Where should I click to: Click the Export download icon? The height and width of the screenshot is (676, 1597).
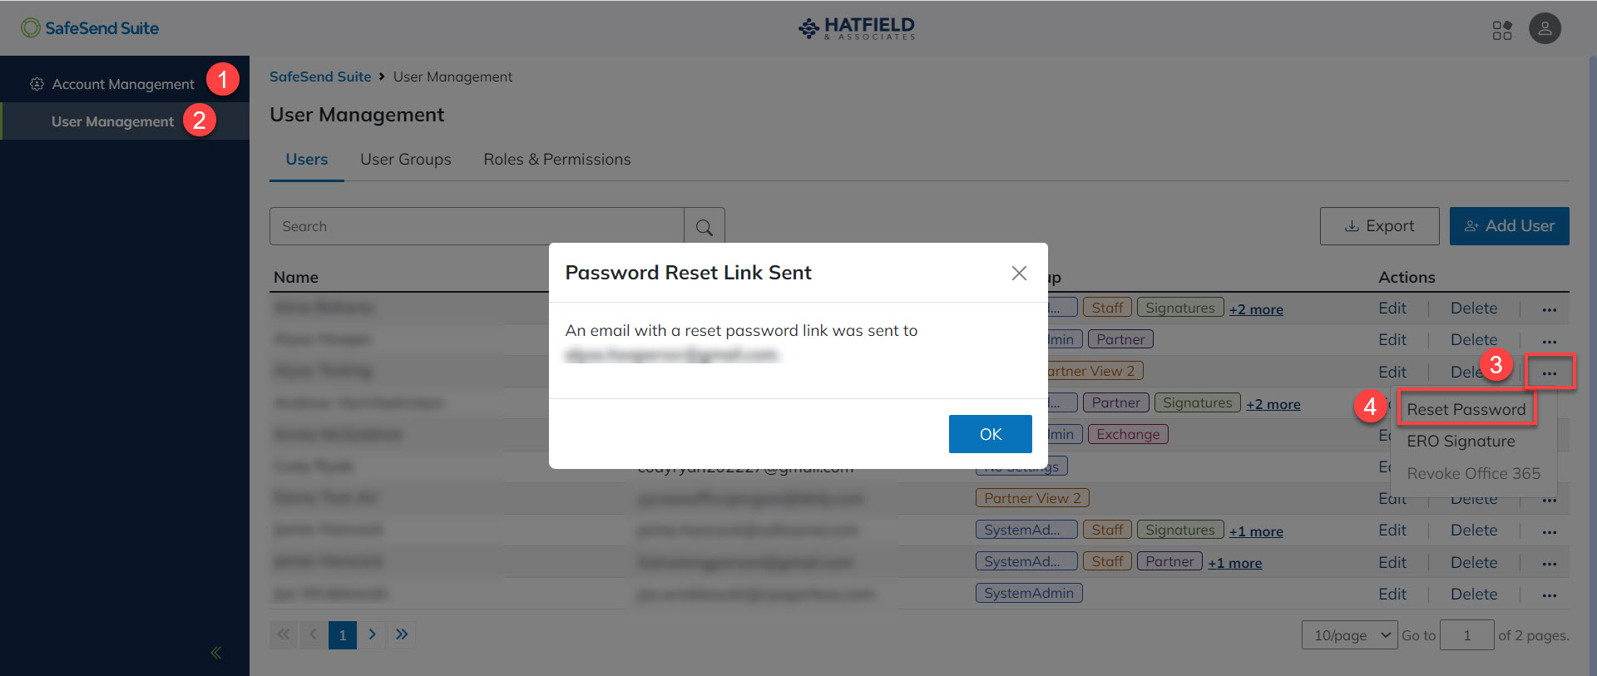pos(1352,225)
